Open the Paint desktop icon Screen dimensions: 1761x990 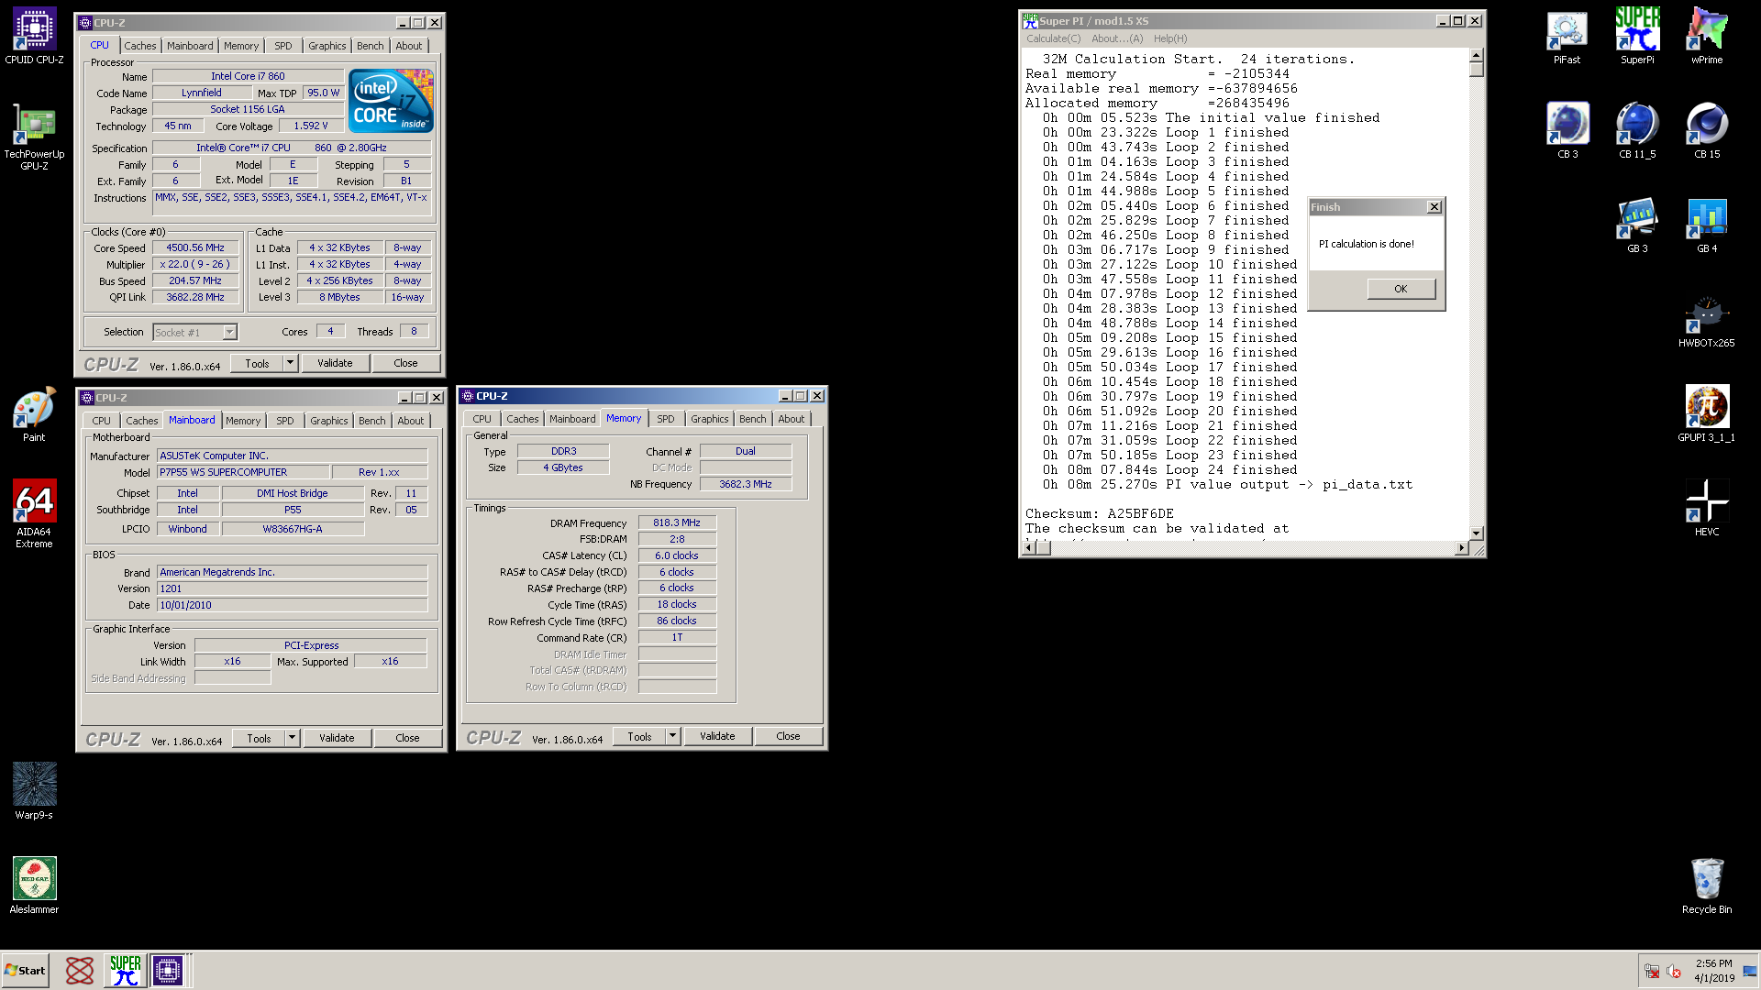pyautogui.click(x=34, y=415)
